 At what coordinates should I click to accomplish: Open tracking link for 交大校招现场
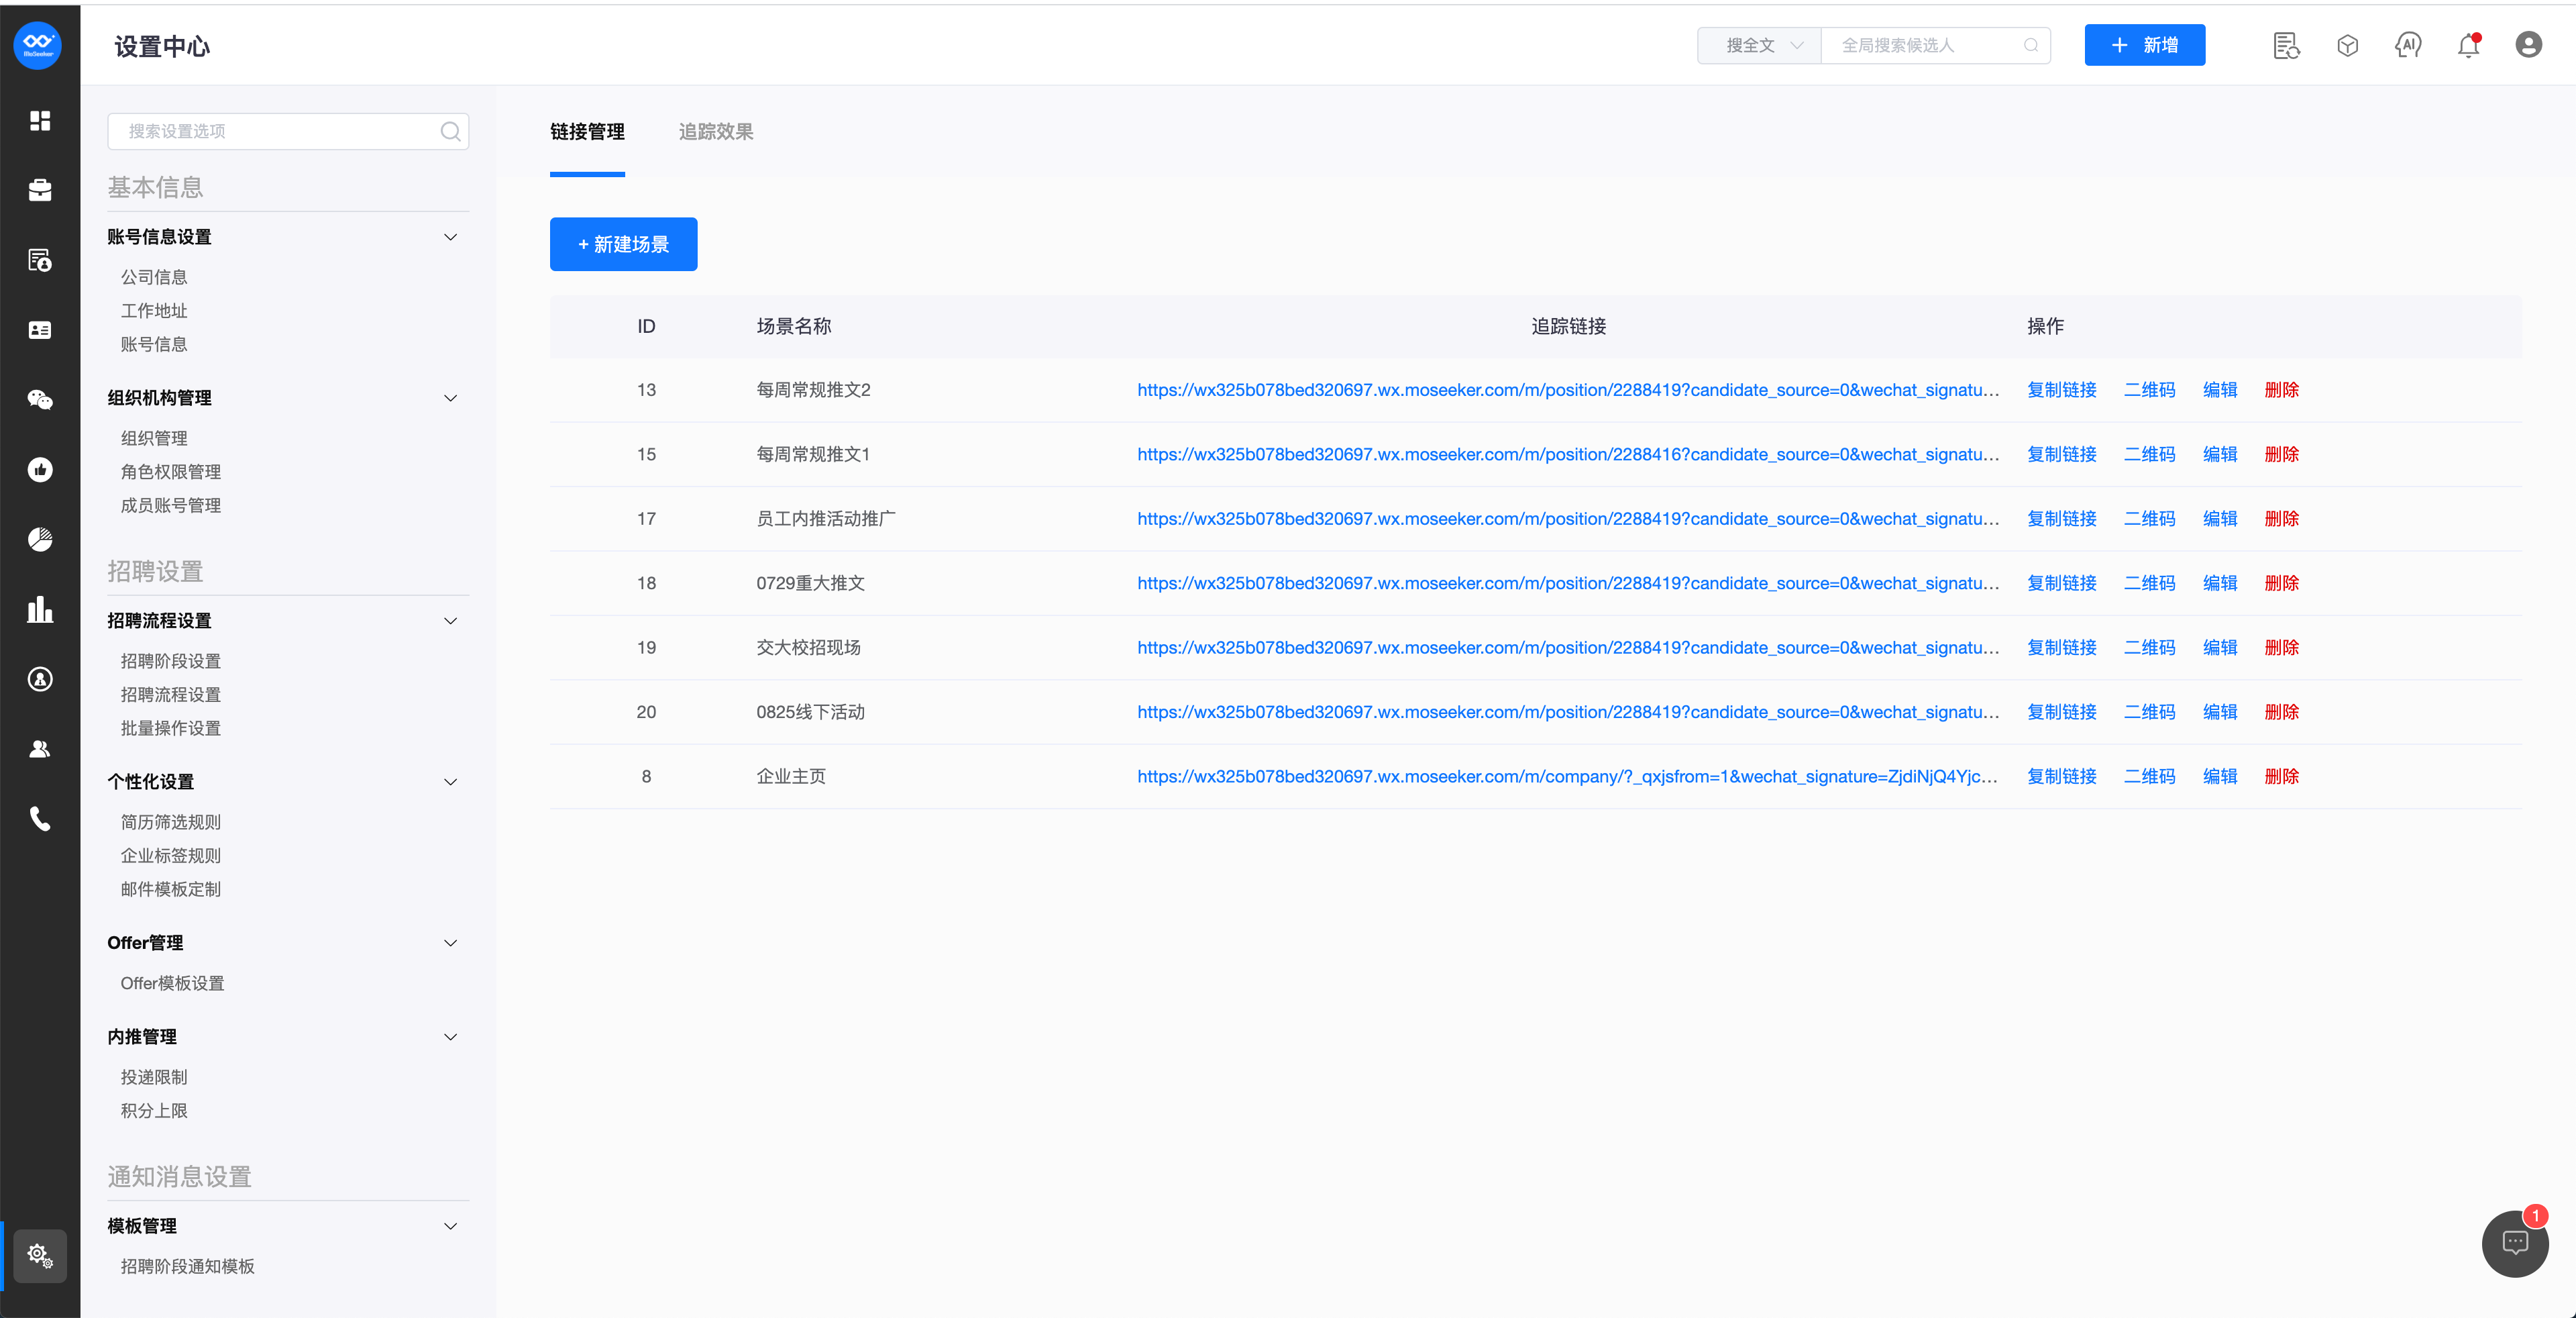point(1568,648)
